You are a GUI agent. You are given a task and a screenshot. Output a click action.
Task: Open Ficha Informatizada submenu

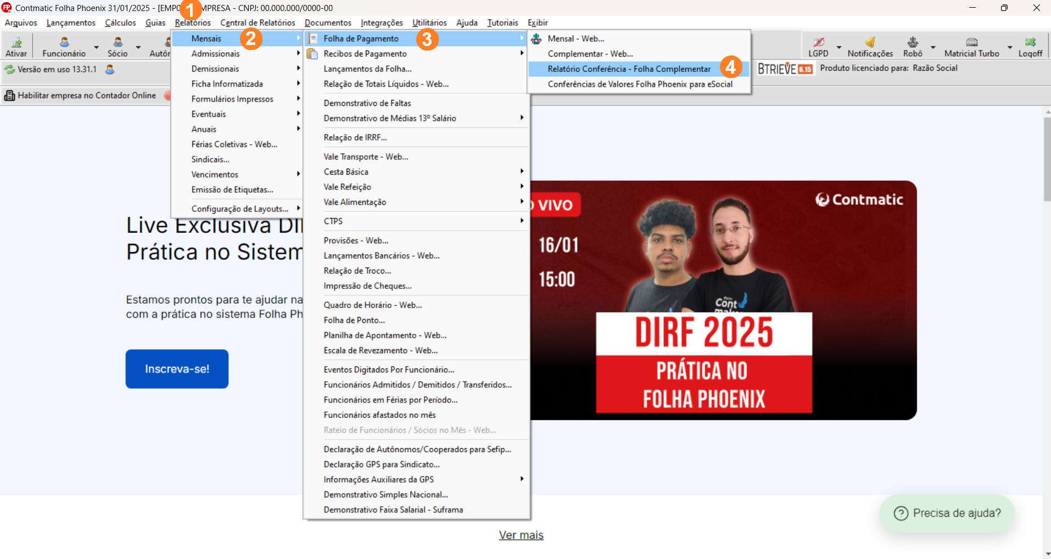click(x=237, y=84)
